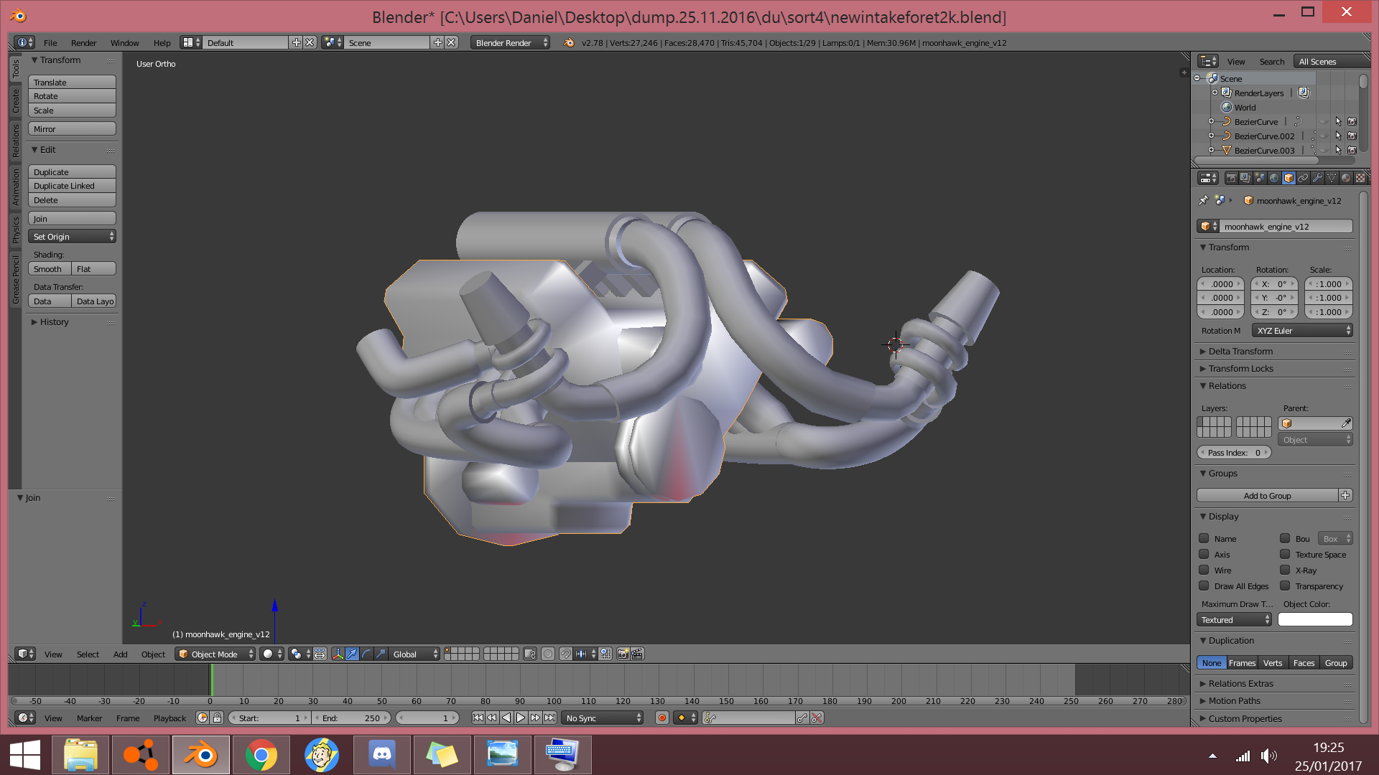This screenshot has height=775, width=1379.
Task: Toggle the 3D manipulator axes icon
Action: 338,654
